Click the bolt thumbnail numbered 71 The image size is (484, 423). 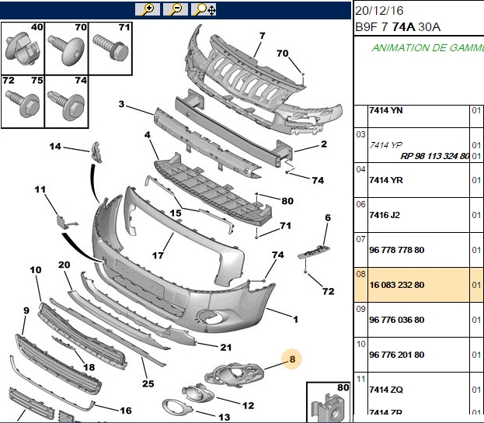[110, 48]
